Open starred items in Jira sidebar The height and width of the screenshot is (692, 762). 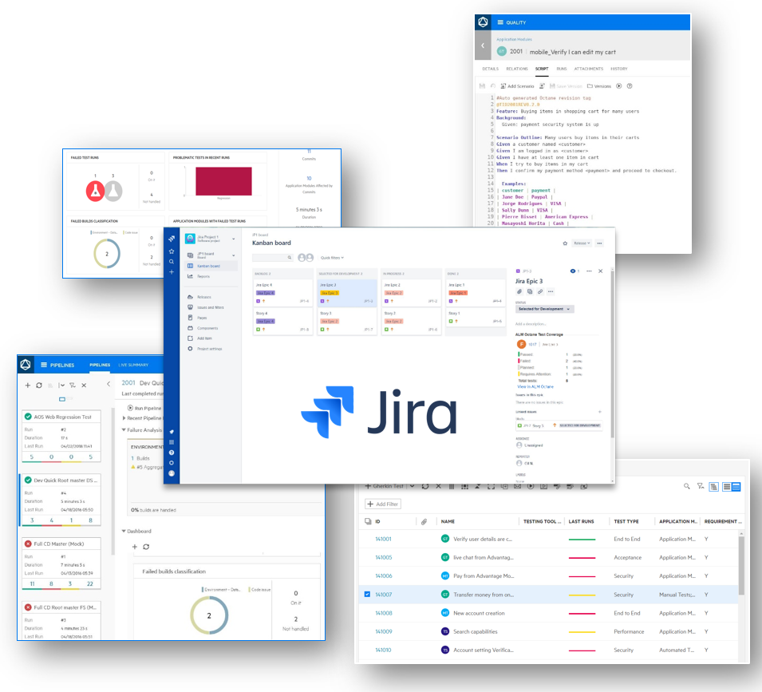[172, 251]
